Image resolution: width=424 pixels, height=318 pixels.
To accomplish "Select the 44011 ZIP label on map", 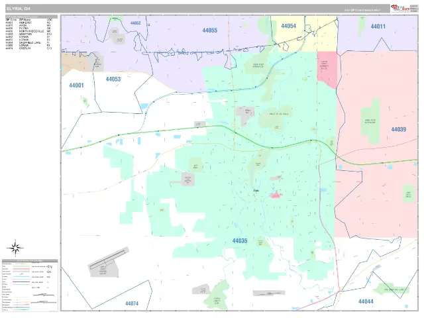I will (378, 26).
